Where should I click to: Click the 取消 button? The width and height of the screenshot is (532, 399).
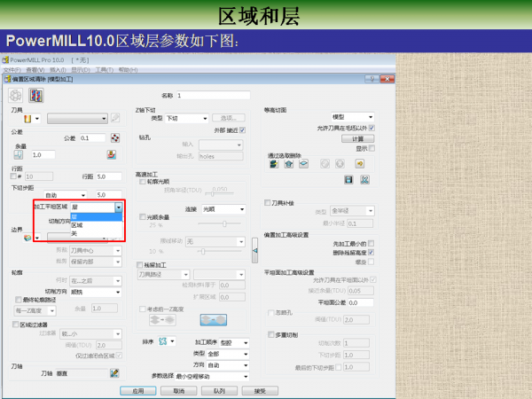coord(179,391)
